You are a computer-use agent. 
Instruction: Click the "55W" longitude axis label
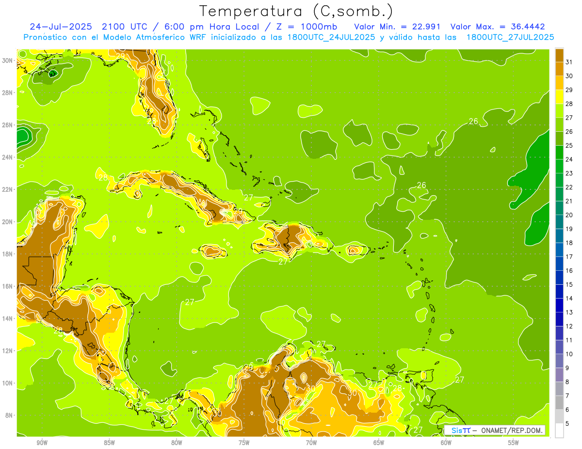coord(514,443)
